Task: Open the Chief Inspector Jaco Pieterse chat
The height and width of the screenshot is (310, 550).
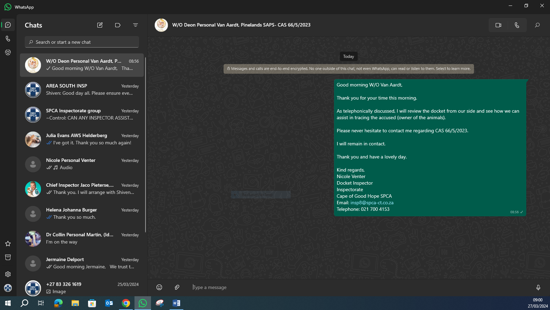Action: [82, 189]
